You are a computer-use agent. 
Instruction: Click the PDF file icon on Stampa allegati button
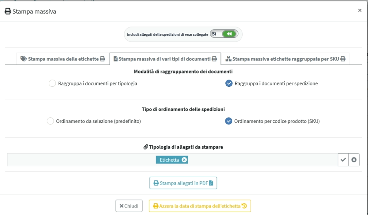tap(211, 183)
